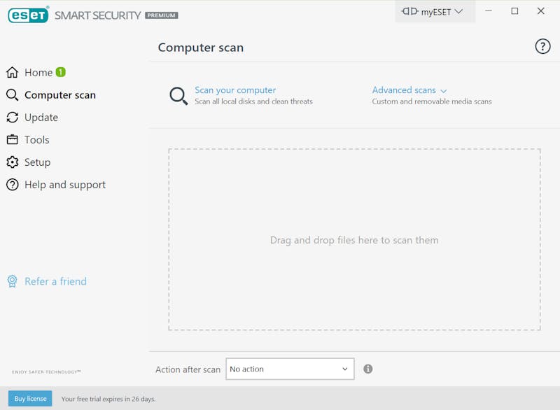This screenshot has width=560, height=410.
Task: Click the PREMIUM edition badge
Action: pos(162,15)
